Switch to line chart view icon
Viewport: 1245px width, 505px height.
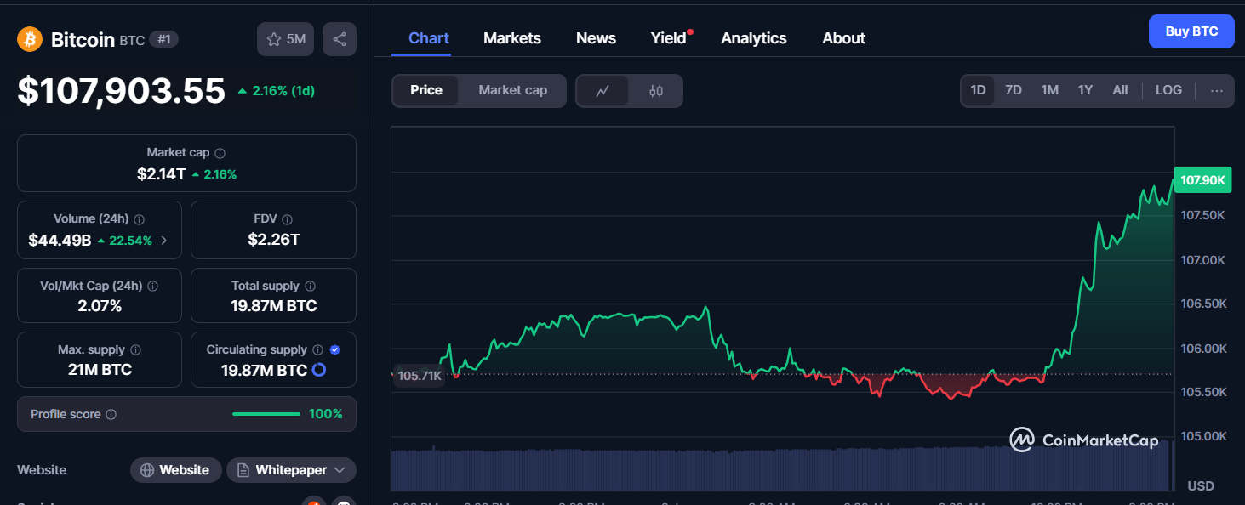(x=603, y=91)
